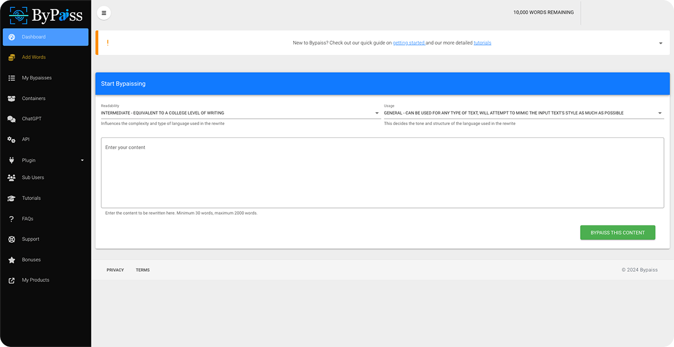Click the API gears icon
Screen dimensions: 674x347
pyautogui.click(x=11, y=140)
